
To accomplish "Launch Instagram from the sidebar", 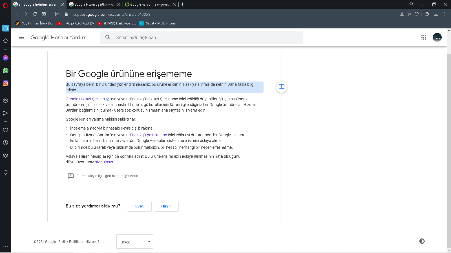I will coord(6,83).
